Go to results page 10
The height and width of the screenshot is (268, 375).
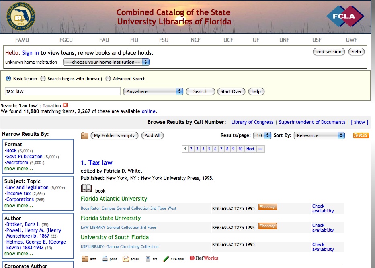pos(240,149)
